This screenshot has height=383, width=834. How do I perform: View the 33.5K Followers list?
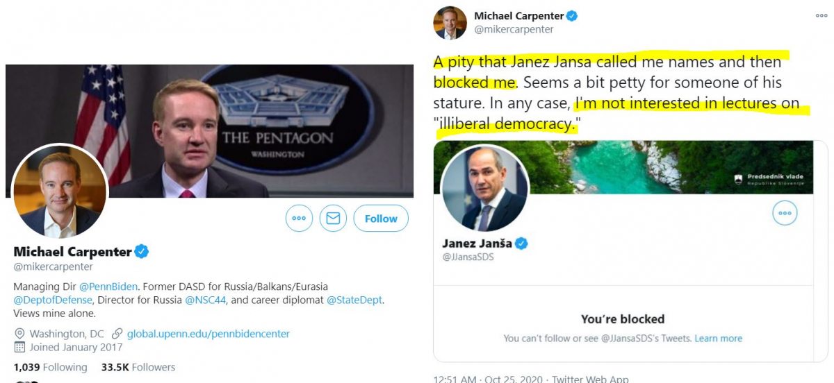point(138,367)
